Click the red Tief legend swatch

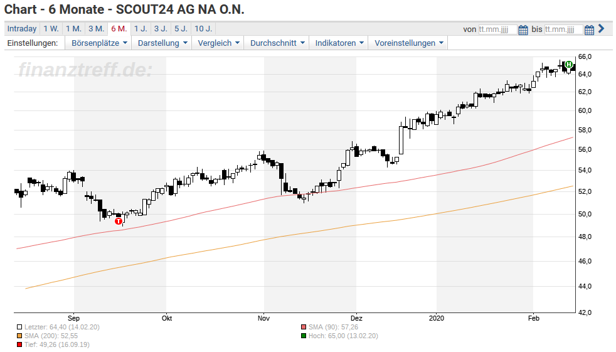coord(19,344)
